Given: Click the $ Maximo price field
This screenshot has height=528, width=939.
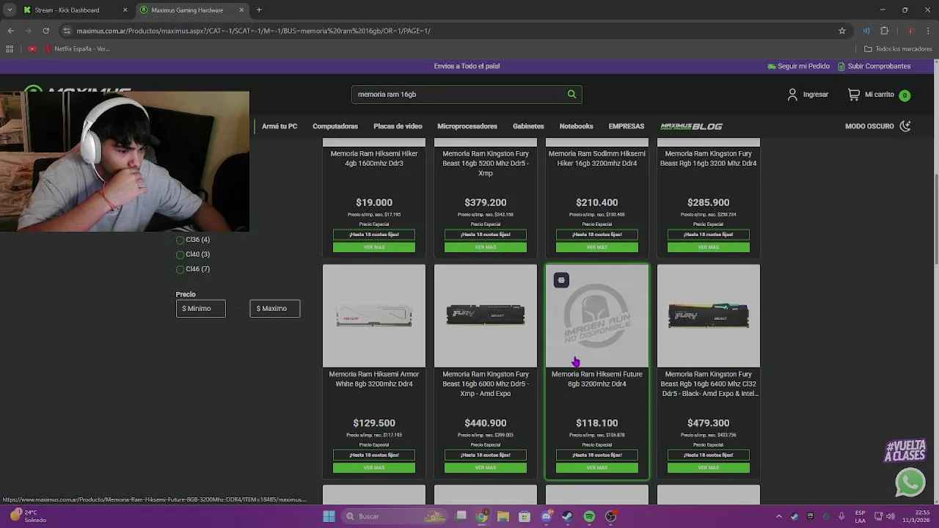Looking at the screenshot, I should tap(275, 309).
